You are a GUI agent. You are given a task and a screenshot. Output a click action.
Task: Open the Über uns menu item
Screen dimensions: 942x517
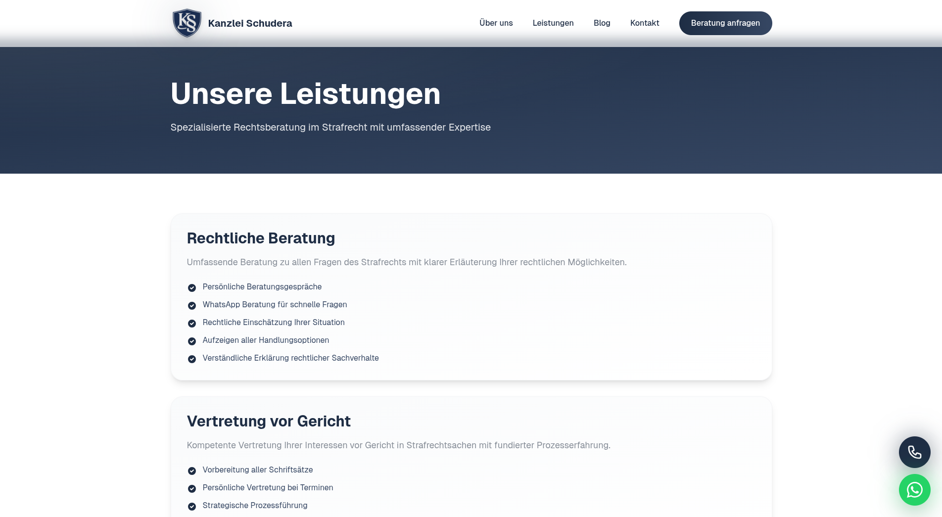pyautogui.click(x=496, y=23)
